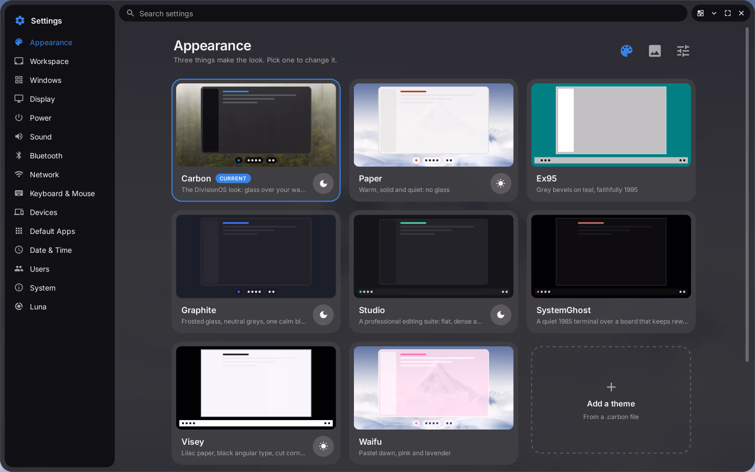Toggle dark mode moon on the Carbon card
The width and height of the screenshot is (755, 472).
[323, 184]
